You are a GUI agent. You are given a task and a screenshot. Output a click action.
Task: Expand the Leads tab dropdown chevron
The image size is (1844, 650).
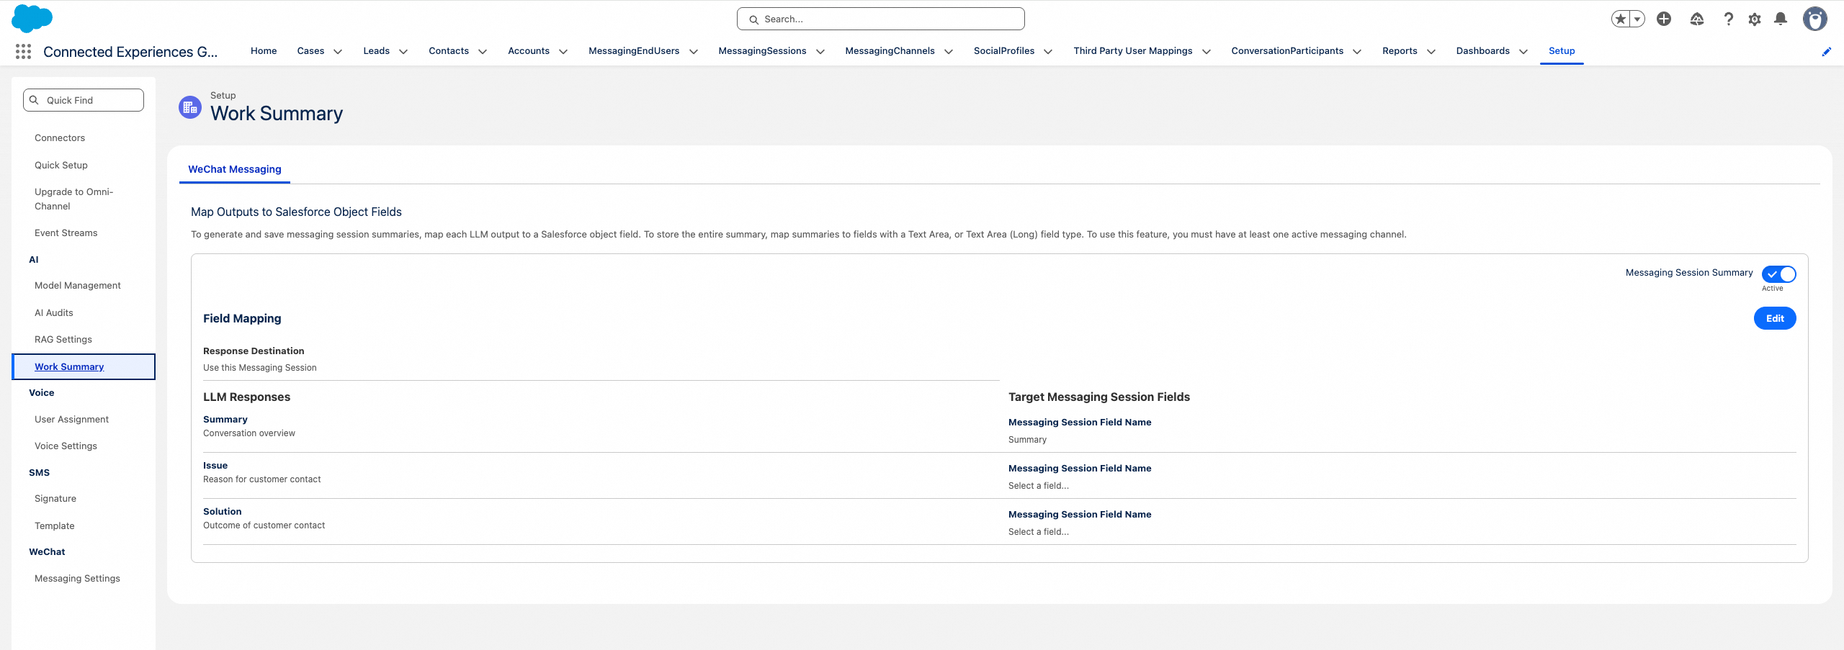tap(403, 52)
